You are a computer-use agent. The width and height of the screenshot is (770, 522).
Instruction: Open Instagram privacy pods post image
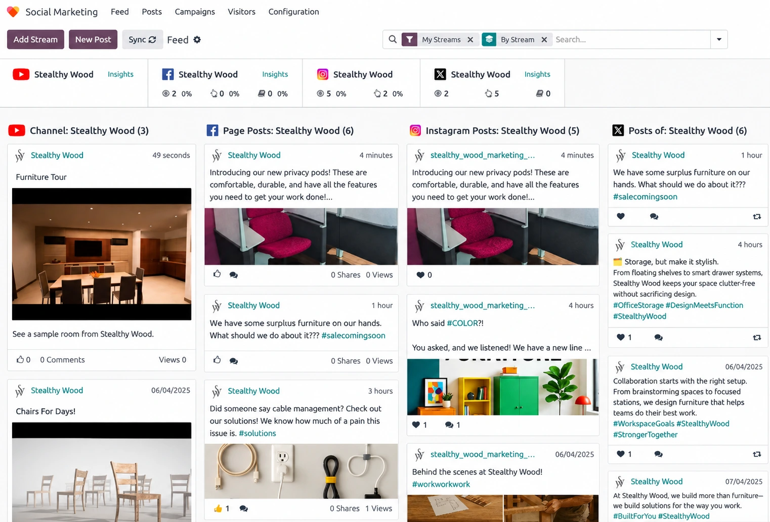point(503,236)
